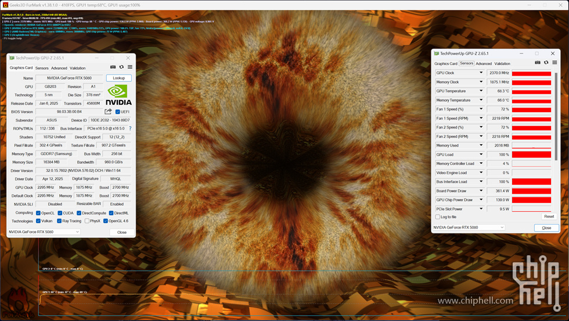This screenshot has height=321, width=569.
Task: Open GPU selector dropdown in left GPU-Z window
Action: 44,232
